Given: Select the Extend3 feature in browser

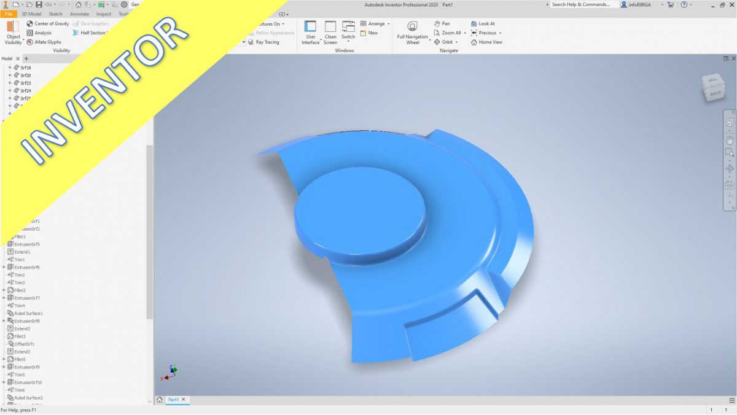Looking at the screenshot, I should coord(18,352).
